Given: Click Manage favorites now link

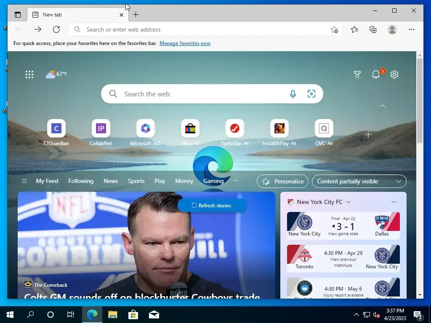Looking at the screenshot, I should point(185,43).
